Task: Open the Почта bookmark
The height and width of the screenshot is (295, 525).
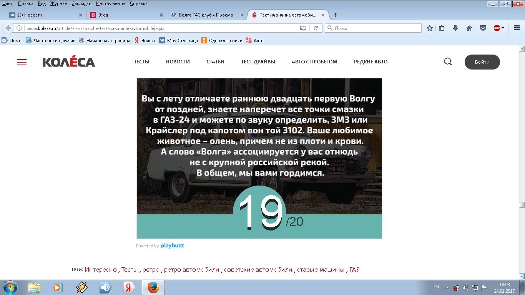Action: [12, 40]
